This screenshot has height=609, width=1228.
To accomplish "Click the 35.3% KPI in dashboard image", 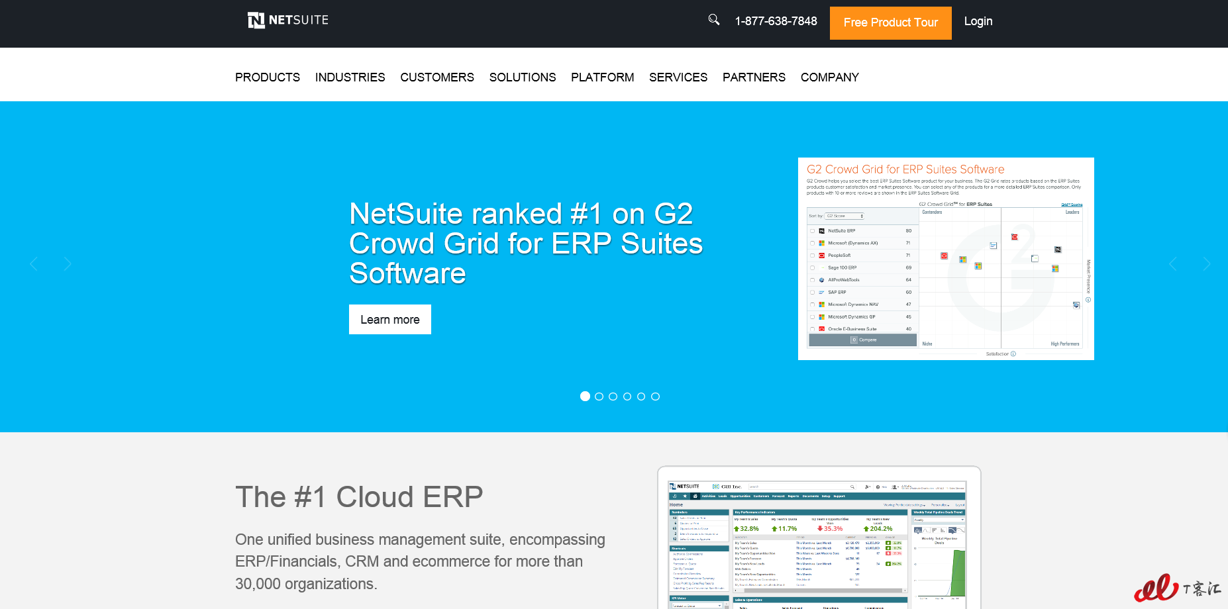I will point(830,529).
